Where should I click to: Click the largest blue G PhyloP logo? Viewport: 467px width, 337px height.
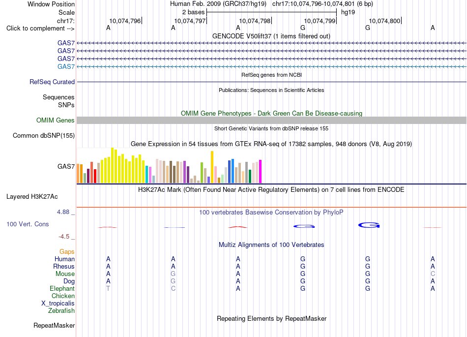369,225
